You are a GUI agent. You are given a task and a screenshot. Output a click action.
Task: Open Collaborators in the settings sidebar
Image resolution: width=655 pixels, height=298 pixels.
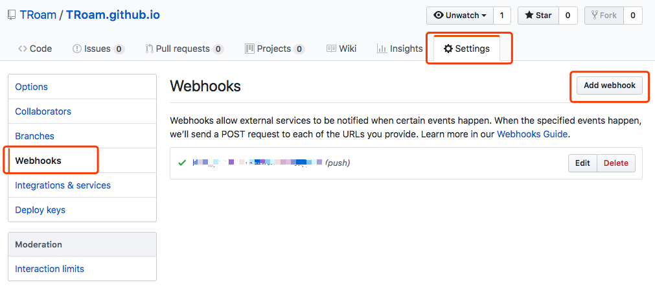coord(82,111)
